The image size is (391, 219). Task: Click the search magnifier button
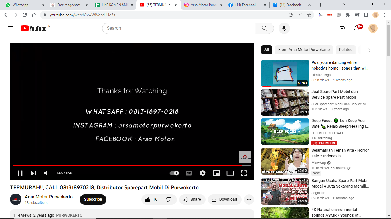click(265, 28)
